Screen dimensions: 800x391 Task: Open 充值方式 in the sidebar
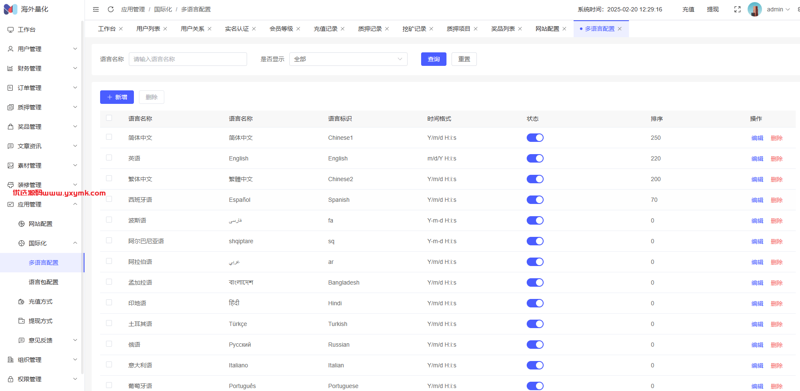coord(41,301)
